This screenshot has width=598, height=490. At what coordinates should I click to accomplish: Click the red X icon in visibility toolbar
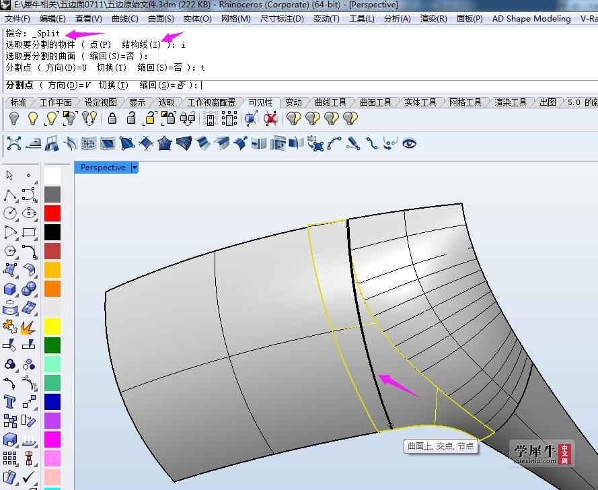click(270, 118)
